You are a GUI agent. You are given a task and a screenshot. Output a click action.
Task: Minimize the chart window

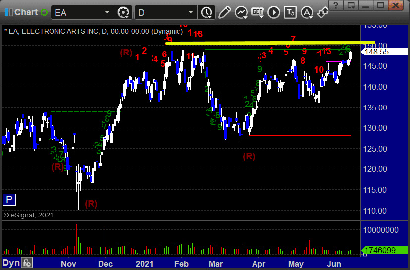(x=366, y=5)
